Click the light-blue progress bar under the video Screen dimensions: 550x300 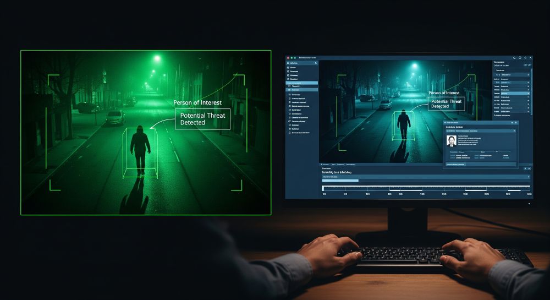click(x=340, y=181)
